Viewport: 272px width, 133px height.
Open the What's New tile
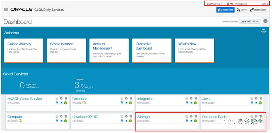point(195,51)
